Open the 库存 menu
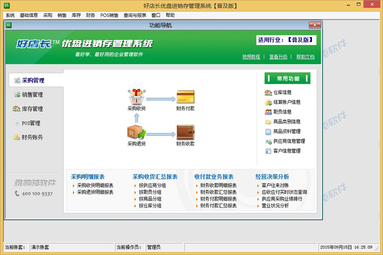The image size is (383, 255). [76, 15]
